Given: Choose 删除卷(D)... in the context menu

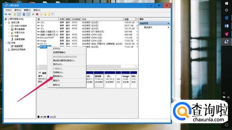Looking at the screenshot, I should (x=67, y=76).
